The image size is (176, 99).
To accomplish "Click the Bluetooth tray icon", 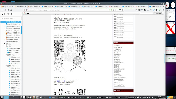I will pyautogui.click(x=140, y=97).
